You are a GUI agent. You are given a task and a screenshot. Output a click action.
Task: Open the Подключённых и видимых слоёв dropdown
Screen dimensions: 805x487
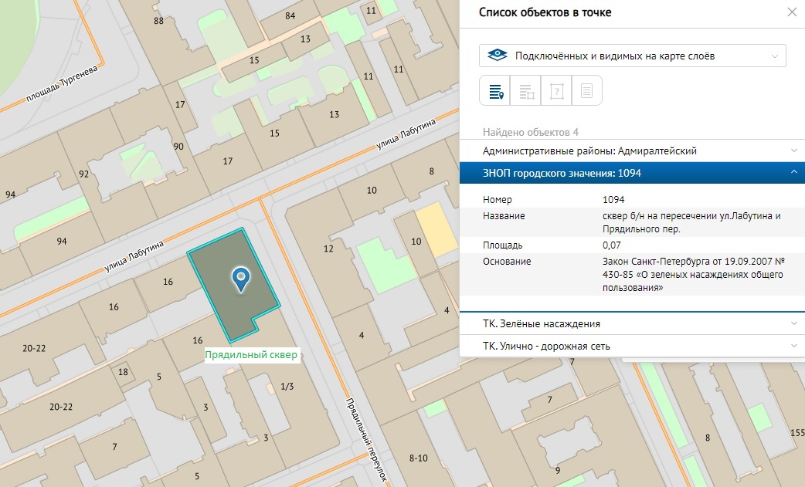[632, 56]
